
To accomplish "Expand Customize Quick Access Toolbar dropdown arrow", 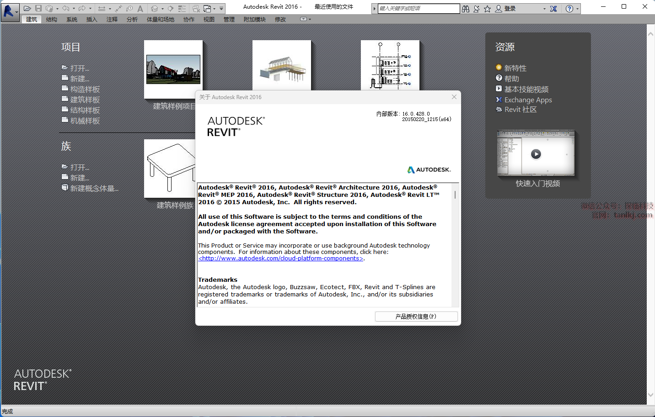I will (221, 8).
